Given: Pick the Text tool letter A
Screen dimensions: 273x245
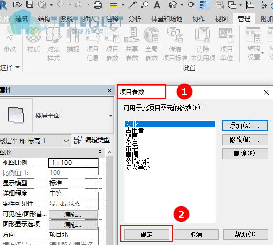Looking at the screenshot, I should pyautogui.click(x=157, y=5).
